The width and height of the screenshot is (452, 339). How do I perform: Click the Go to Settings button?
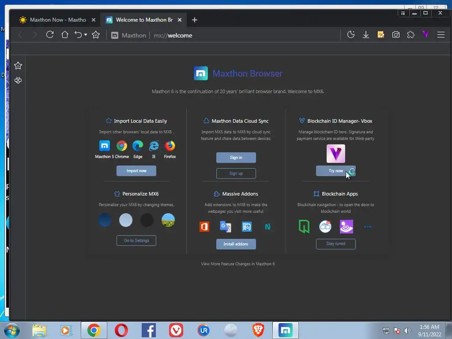click(136, 241)
